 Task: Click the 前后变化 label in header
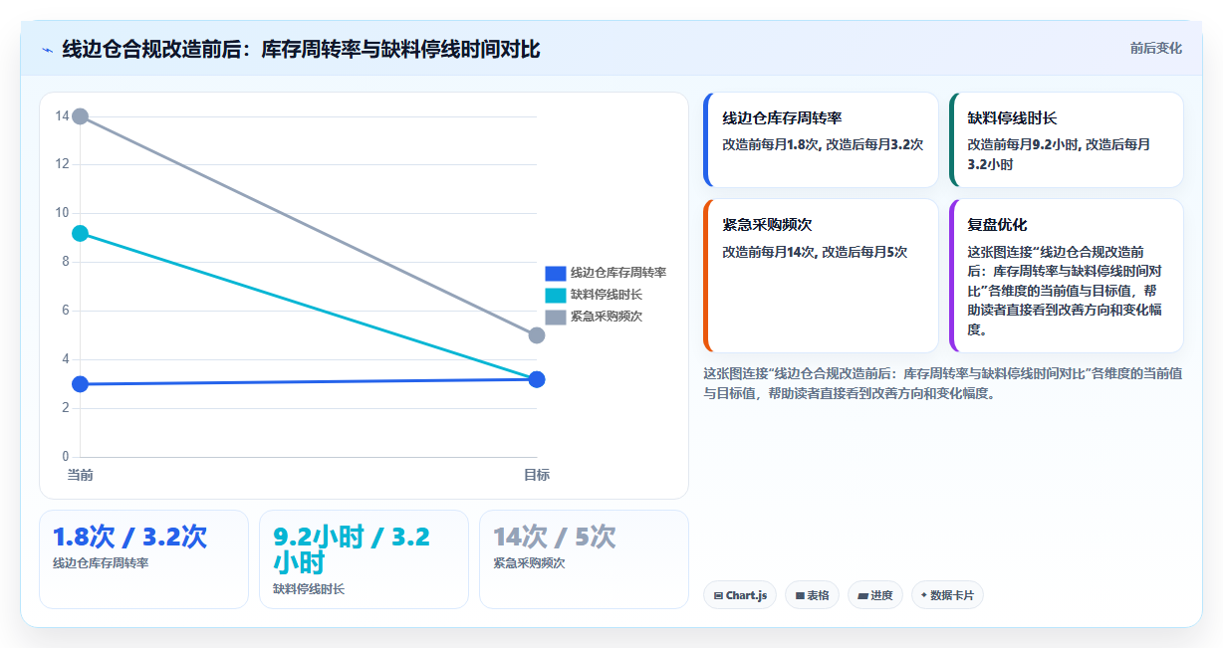coord(1155,48)
